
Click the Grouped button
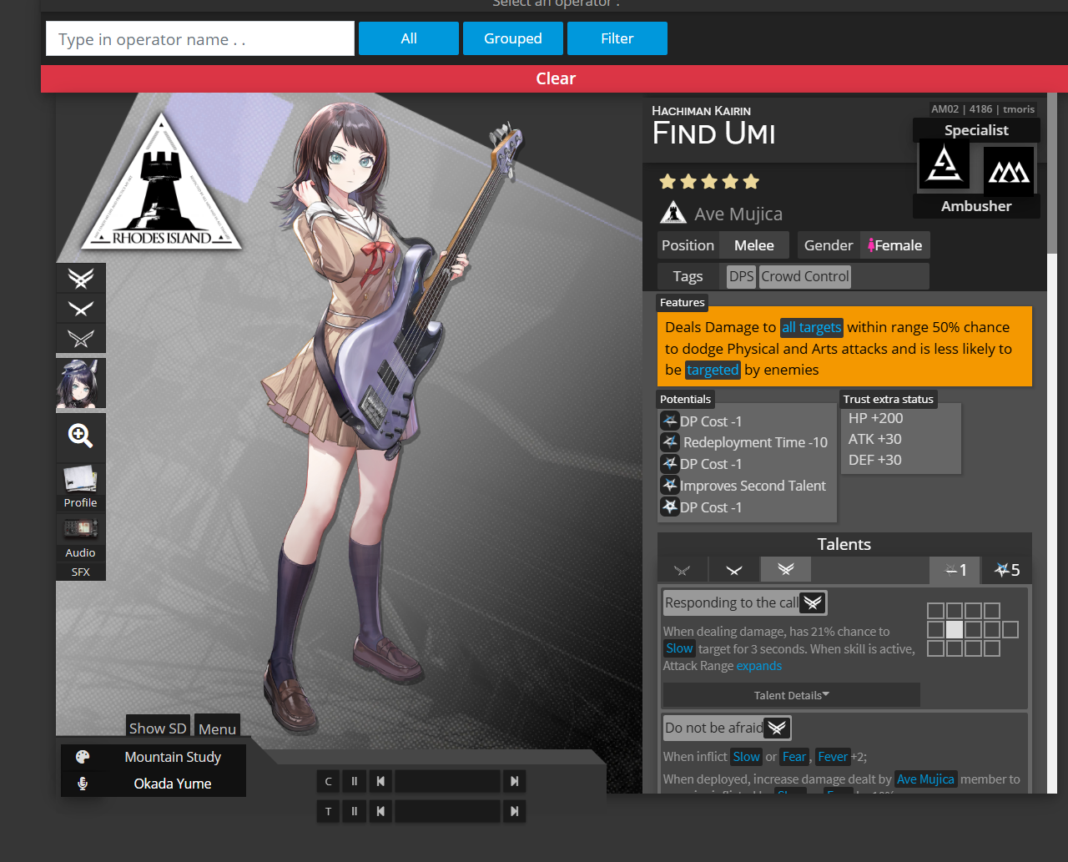(x=513, y=38)
